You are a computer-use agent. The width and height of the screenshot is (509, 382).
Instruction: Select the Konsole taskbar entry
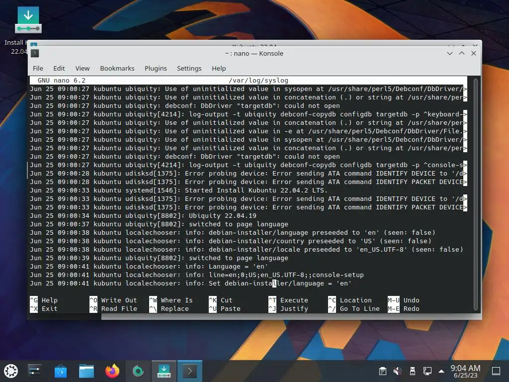[x=189, y=371]
